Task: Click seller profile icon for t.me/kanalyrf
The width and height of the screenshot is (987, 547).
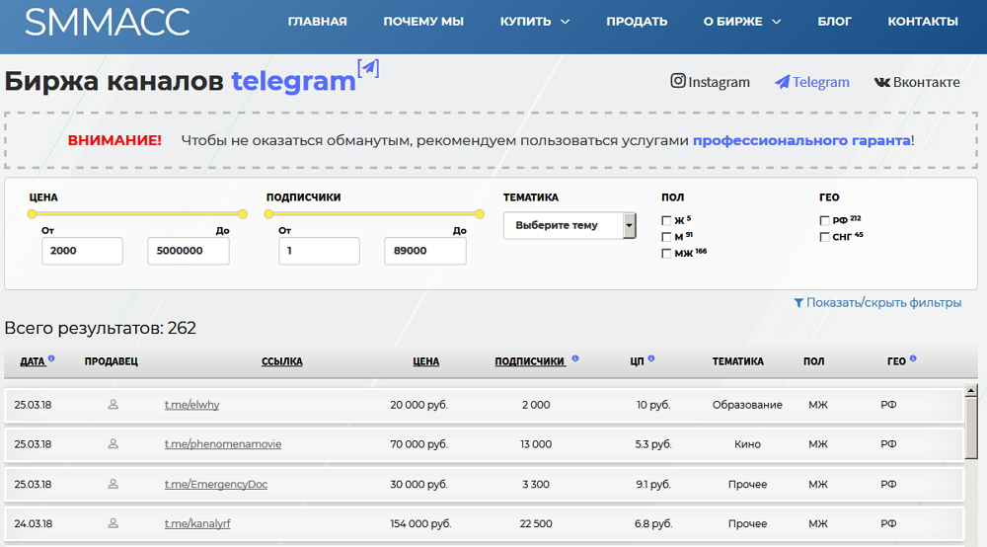Action: click(114, 523)
